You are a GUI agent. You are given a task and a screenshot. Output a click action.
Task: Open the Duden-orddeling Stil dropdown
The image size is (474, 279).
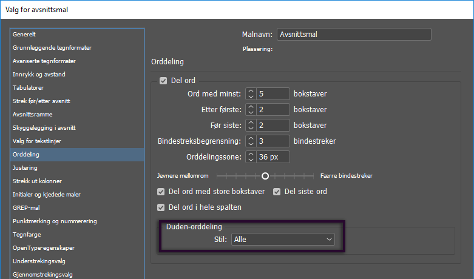pos(283,240)
